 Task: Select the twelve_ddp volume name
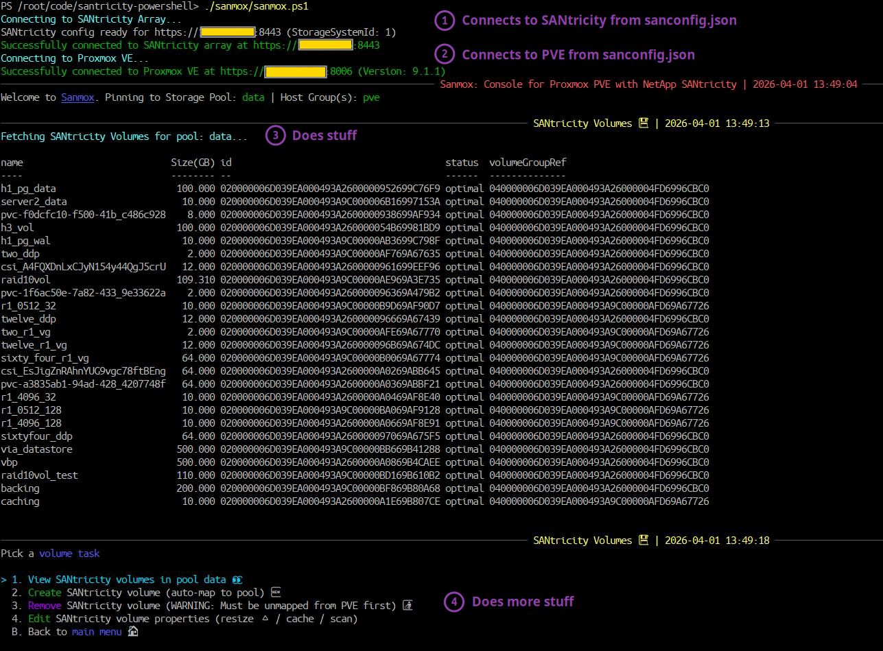coord(28,319)
